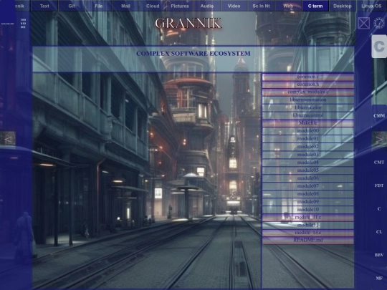
Task: Click the FDT sidebar button
Action: 379,185
